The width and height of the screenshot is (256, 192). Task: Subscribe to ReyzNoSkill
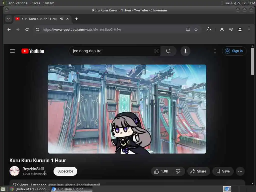pos(65,171)
